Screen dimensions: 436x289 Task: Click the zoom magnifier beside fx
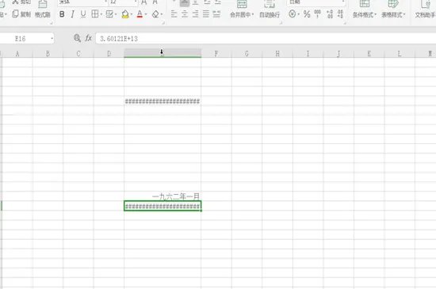click(x=78, y=38)
